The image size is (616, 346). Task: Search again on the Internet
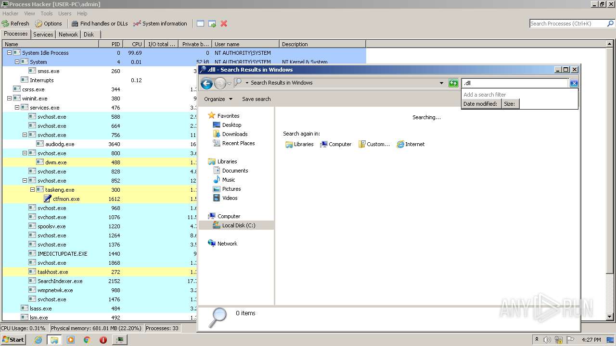point(411,144)
